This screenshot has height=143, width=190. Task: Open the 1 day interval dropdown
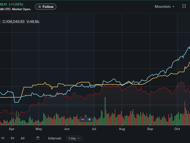(74, 138)
